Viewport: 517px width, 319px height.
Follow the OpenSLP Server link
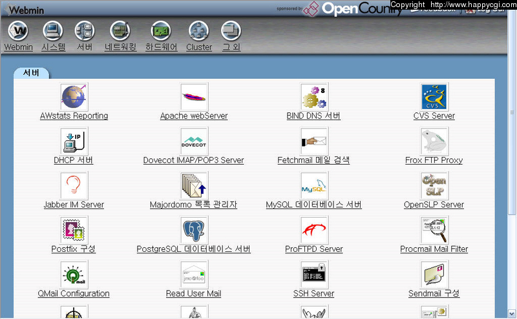pos(434,205)
